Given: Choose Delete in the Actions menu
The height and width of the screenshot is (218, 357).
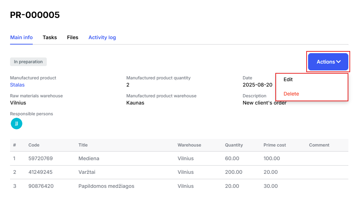Looking at the screenshot, I should click(x=291, y=94).
